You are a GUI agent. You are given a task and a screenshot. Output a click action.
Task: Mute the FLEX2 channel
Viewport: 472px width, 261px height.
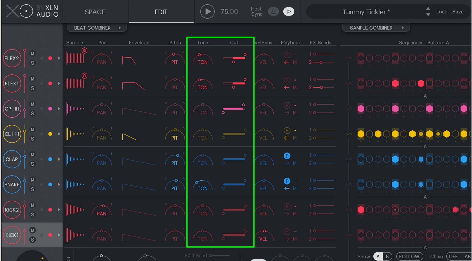point(33,54)
